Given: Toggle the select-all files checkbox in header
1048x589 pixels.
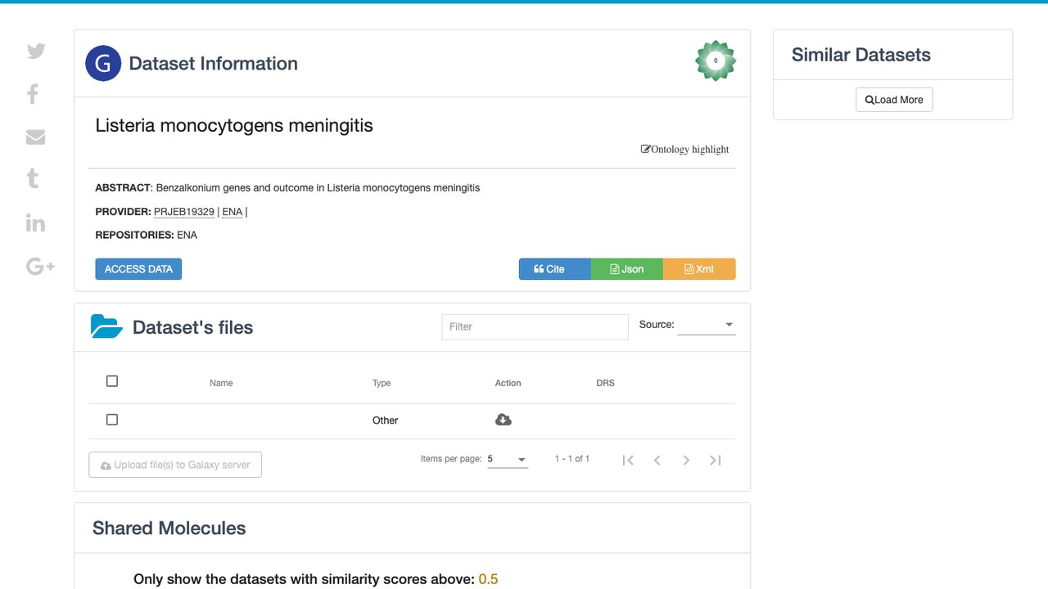Looking at the screenshot, I should (112, 381).
